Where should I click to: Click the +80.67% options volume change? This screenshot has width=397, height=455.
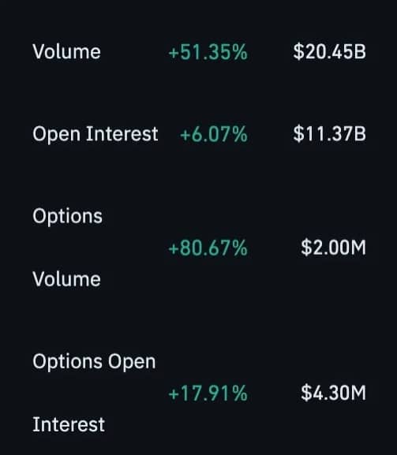(x=208, y=248)
